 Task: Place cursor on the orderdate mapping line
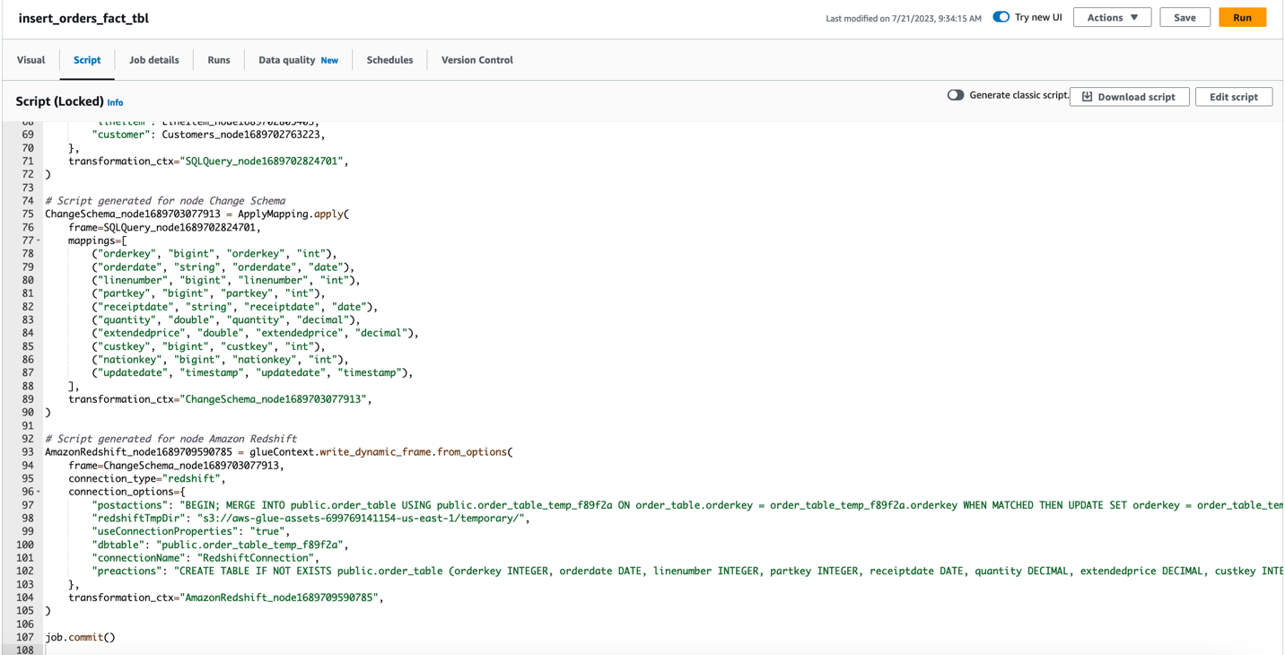click(x=223, y=267)
